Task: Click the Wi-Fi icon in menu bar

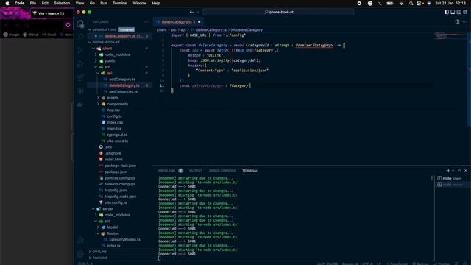Action: point(401,3)
